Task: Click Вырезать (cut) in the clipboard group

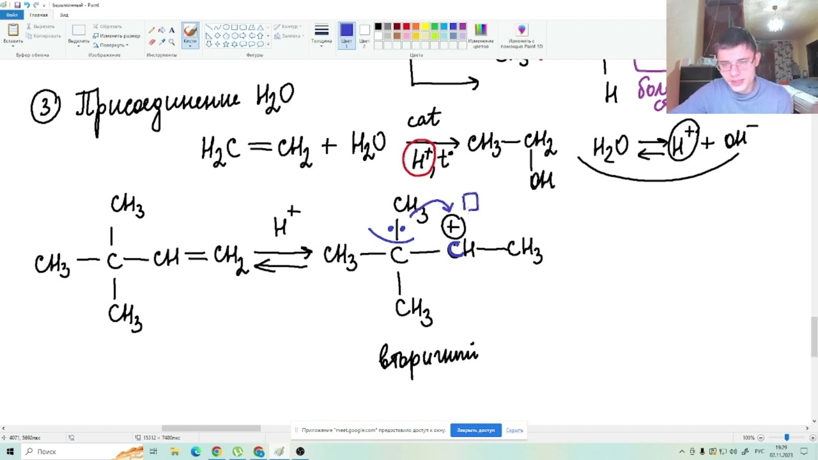Action: [x=40, y=26]
